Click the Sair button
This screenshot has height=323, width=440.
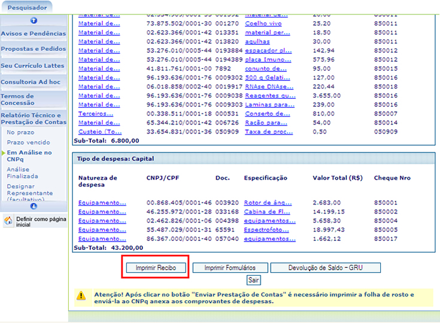tap(254, 280)
